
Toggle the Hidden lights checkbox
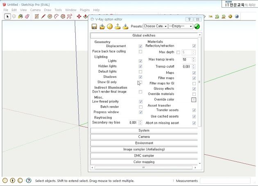click(140, 66)
